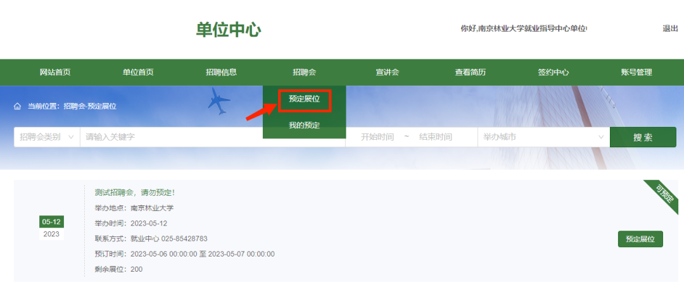Click 预定展位 button for the test fair

point(640,239)
